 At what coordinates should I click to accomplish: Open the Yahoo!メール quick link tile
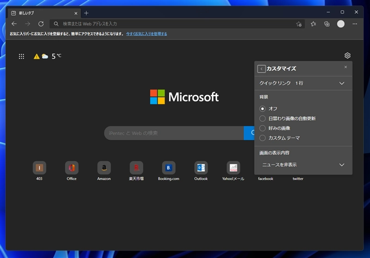click(233, 171)
